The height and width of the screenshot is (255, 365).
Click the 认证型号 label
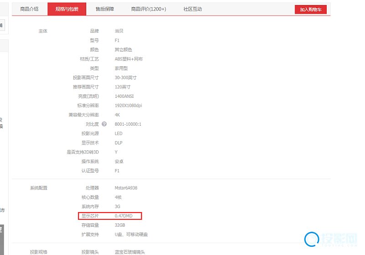tap(90, 171)
